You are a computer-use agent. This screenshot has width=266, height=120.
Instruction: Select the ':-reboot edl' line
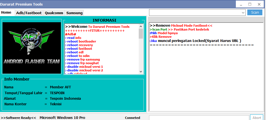[74, 52]
